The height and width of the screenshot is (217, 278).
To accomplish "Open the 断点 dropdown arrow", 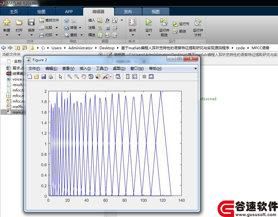I will 133,35.
